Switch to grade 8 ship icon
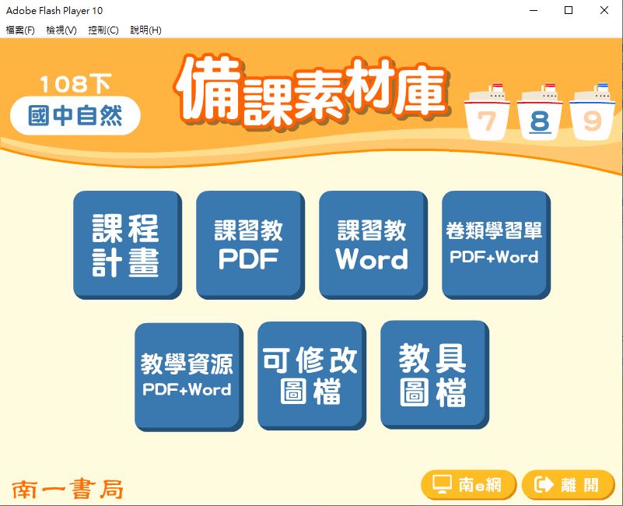623x506 pixels. (x=540, y=113)
